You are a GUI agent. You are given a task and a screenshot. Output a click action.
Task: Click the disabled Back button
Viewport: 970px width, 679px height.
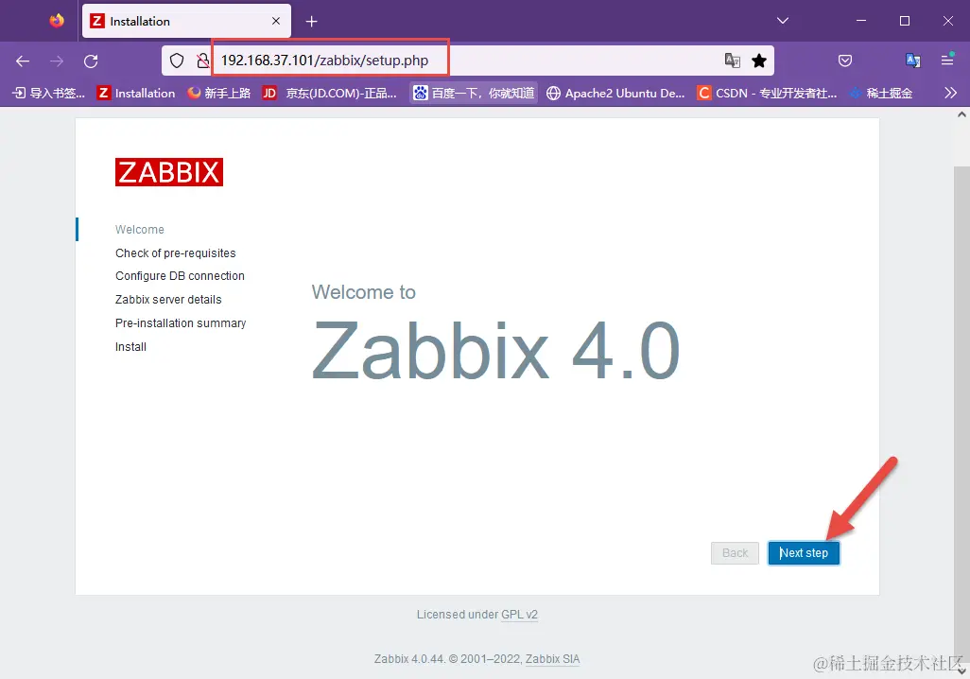735,552
